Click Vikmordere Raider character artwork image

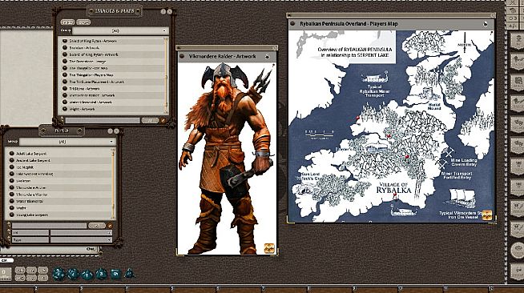click(227, 159)
